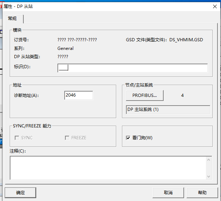Image resolution: width=221 pixels, height=201 pixels.
Task: Click the 标识(D) label
Action: 22,67
